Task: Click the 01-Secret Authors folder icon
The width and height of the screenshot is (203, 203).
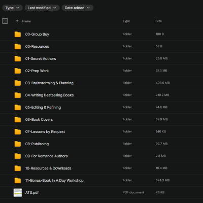Action: click(18, 59)
